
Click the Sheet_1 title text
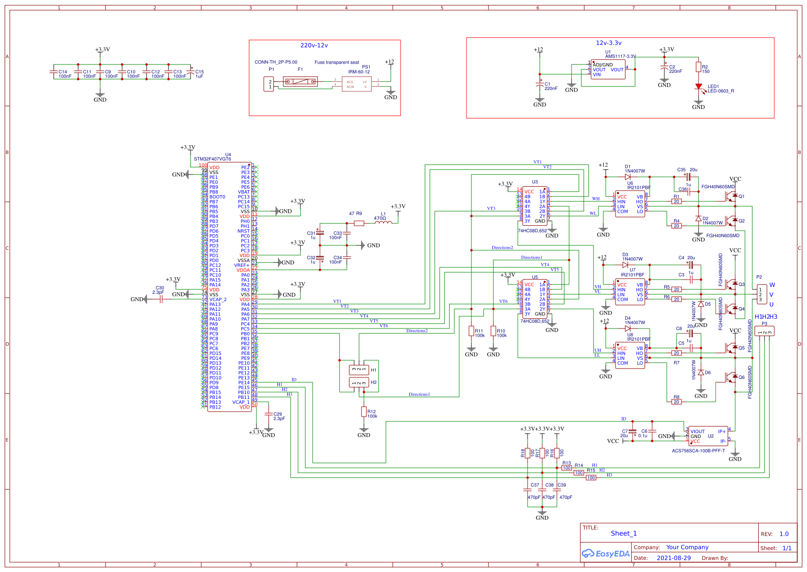click(x=623, y=533)
